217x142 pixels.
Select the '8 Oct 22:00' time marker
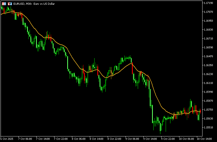point(115,139)
